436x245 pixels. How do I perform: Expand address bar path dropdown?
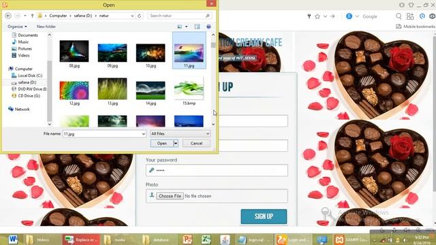[132, 16]
